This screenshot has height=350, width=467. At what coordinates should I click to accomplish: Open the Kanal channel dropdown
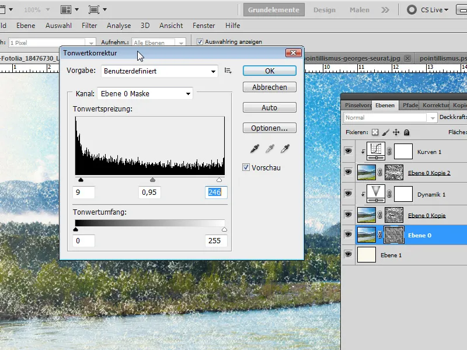(x=145, y=93)
